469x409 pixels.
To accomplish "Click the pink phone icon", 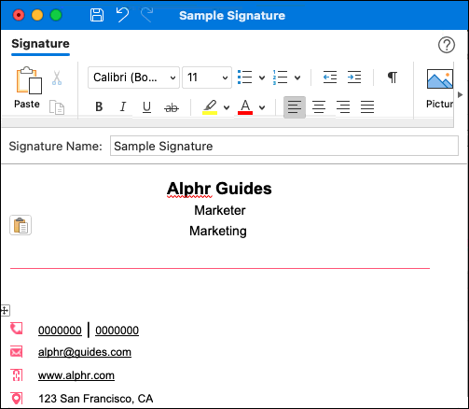I will click(17, 329).
